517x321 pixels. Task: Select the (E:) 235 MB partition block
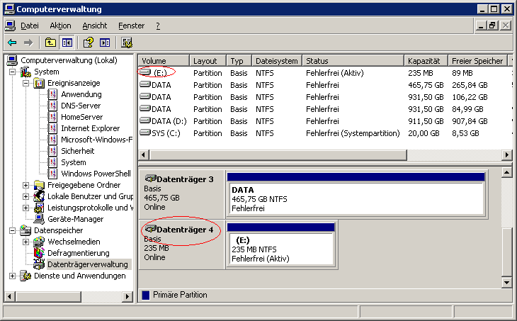click(280, 249)
